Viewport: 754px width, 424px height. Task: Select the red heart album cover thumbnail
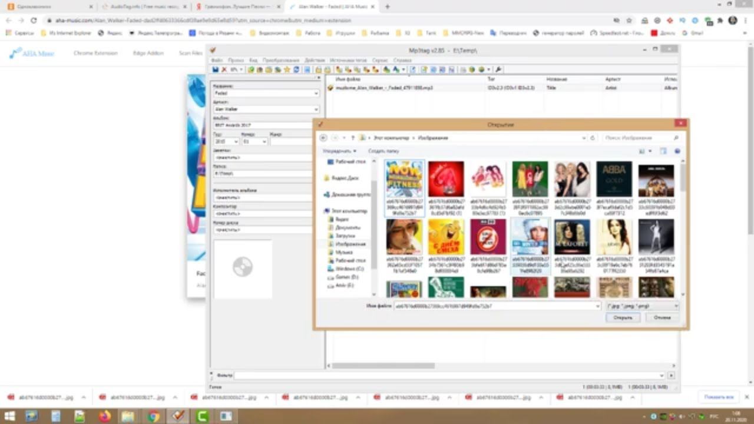coord(446,178)
